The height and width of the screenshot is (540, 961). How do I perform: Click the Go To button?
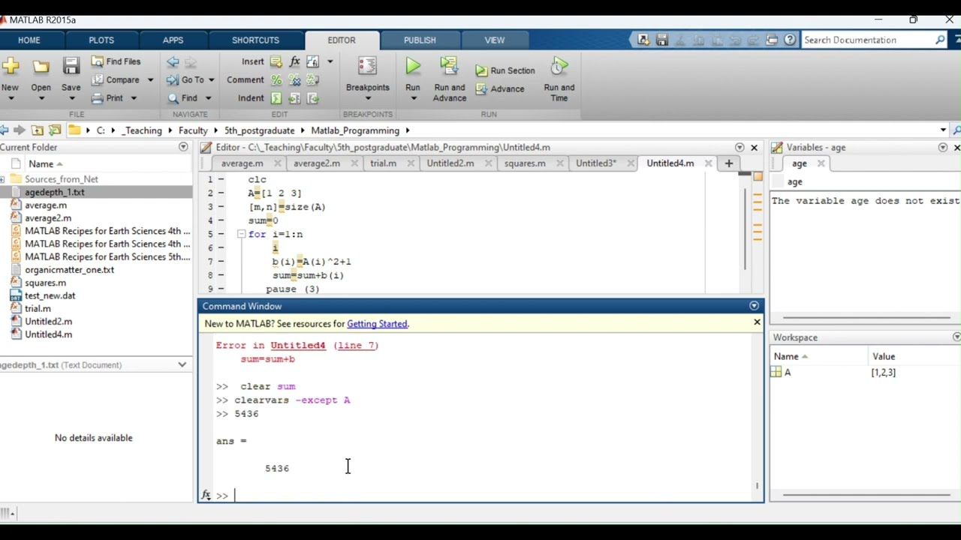point(185,79)
